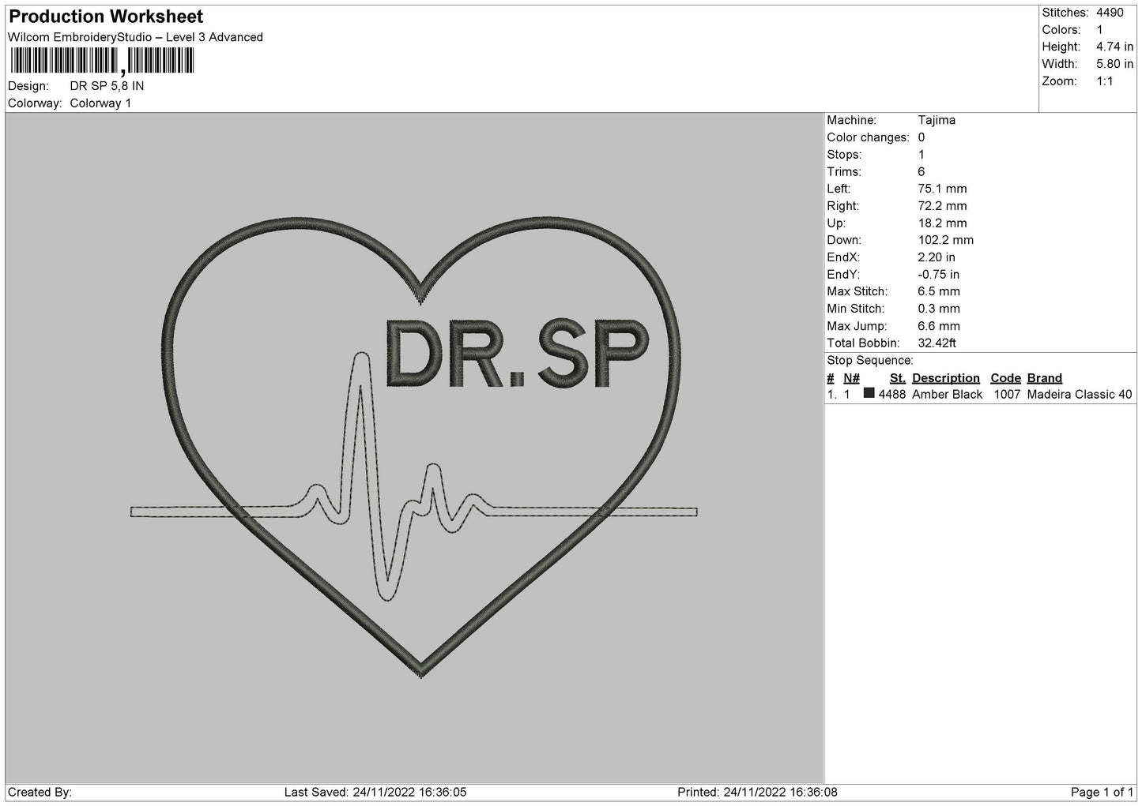Viewport: 1142px width, 806px height.
Task: Click the Stitches value '4490'
Action: pos(1110,13)
